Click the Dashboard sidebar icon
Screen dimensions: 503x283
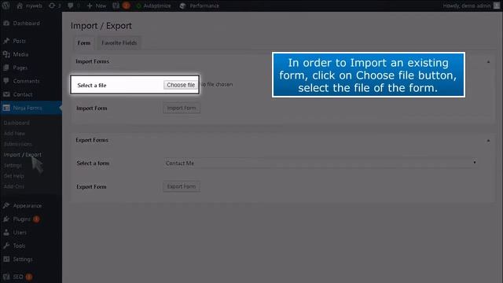point(6,23)
